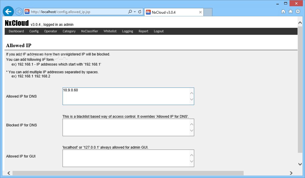Open browser Tools gear icon
The height and width of the screenshot is (178, 305).
click(298, 12)
